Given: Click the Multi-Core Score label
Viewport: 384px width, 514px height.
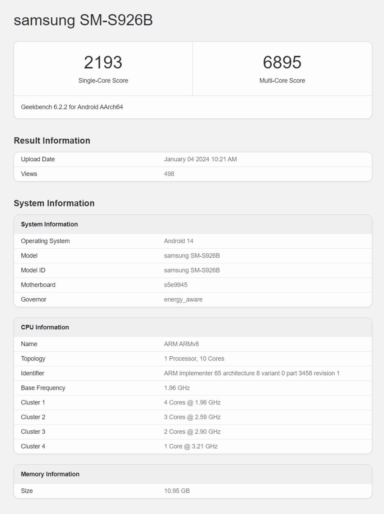Looking at the screenshot, I should tap(282, 81).
